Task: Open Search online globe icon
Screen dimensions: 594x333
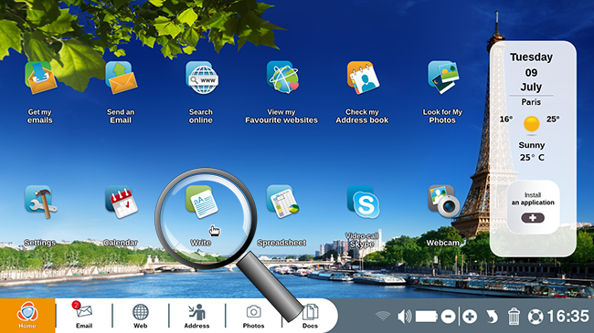Action: (x=202, y=78)
